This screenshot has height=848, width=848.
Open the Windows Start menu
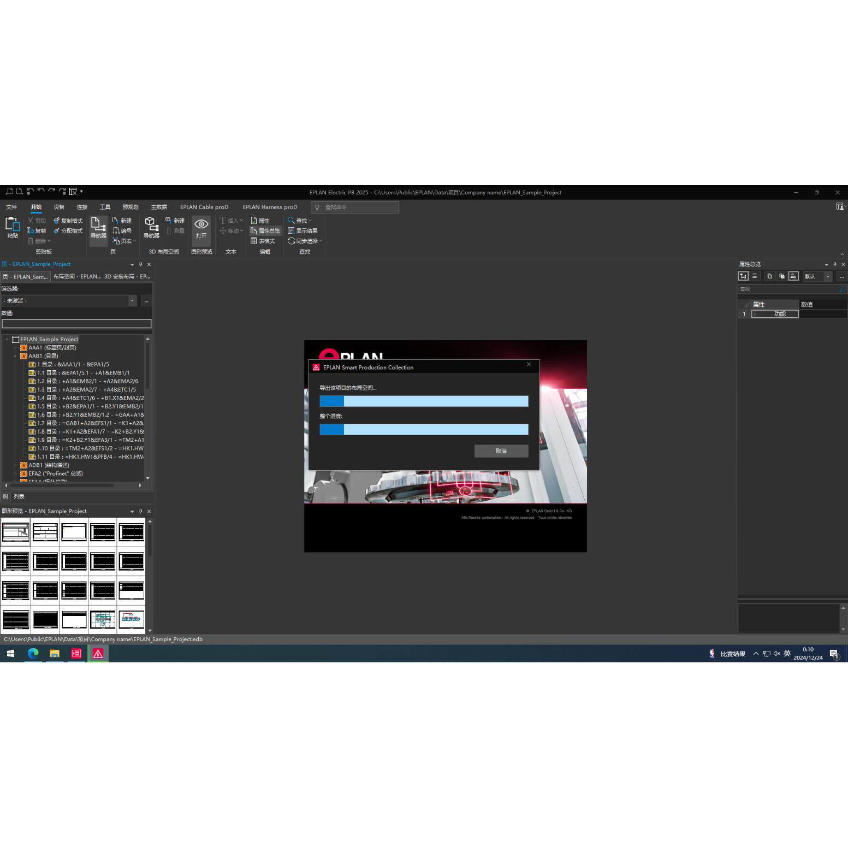tap(10, 654)
